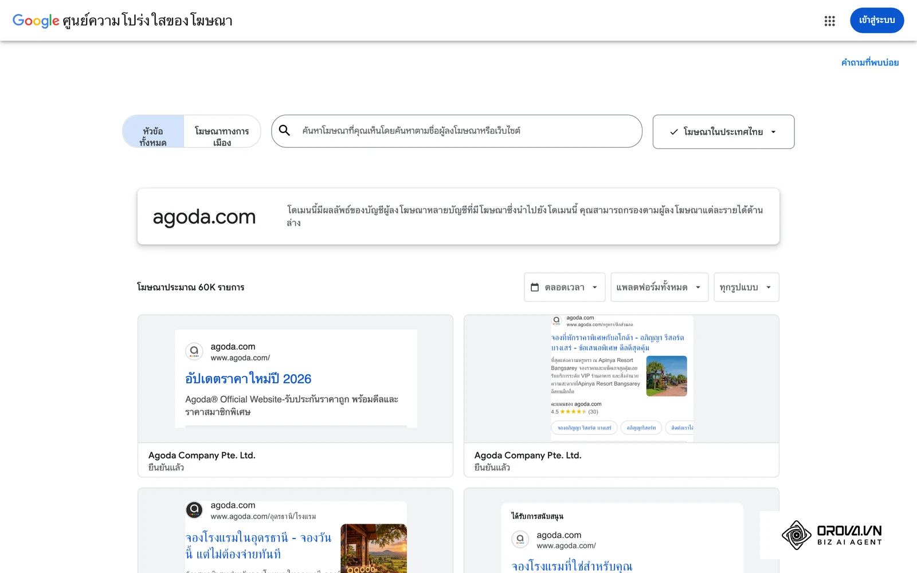Click the ศูนย์ความโปร่งใสของโฆษณา title
Image resolution: width=917 pixels, height=573 pixels.
pyautogui.click(x=147, y=21)
